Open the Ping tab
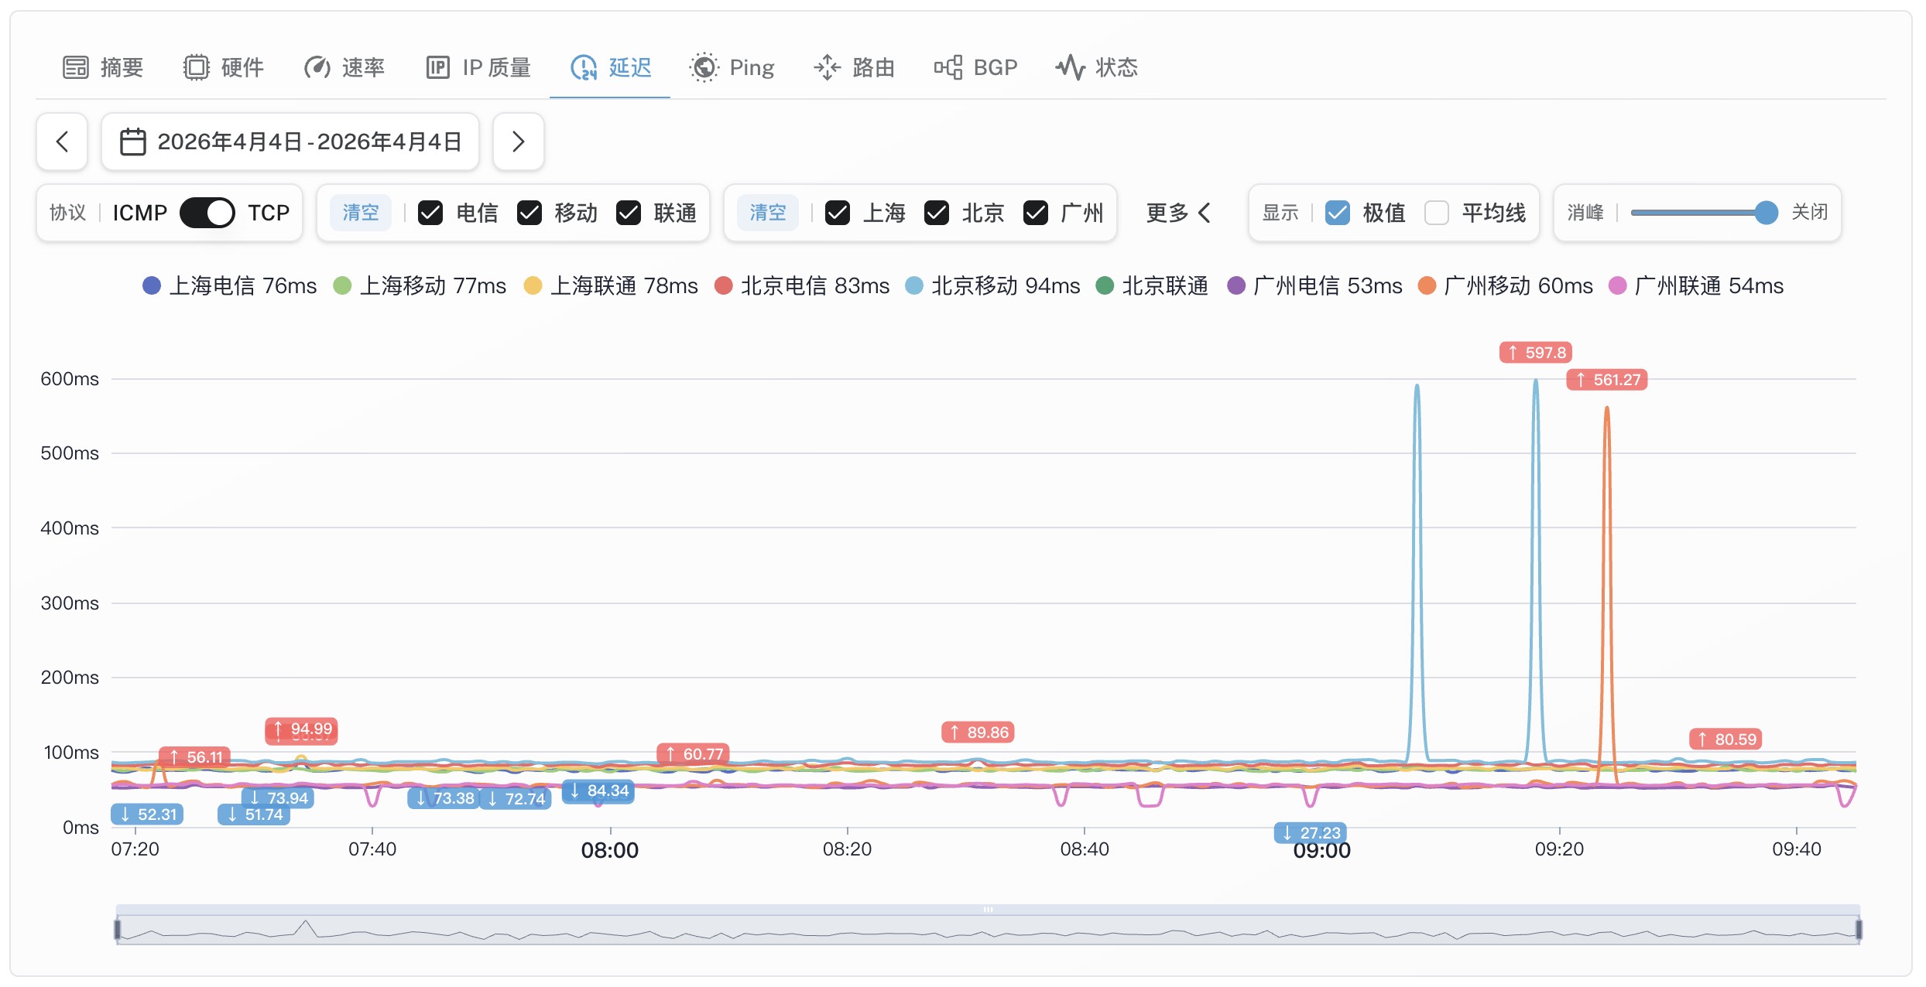 click(732, 68)
